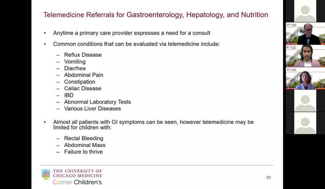This screenshot has height=189, width=325.
Task: Click the Rectal Bleeding list item
Action: point(83,138)
